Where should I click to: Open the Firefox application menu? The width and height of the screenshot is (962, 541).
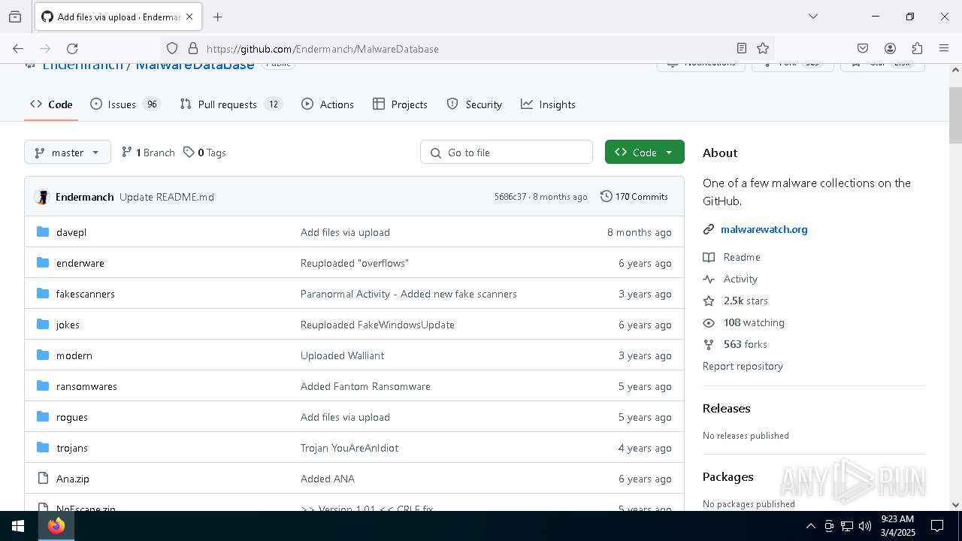point(944,49)
